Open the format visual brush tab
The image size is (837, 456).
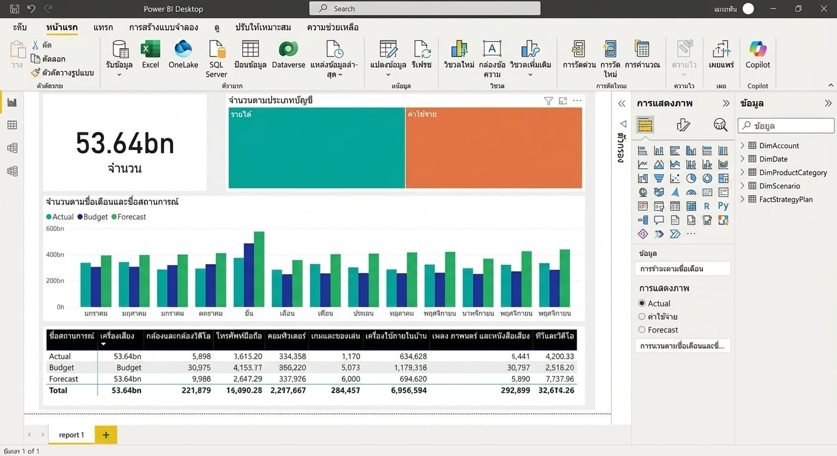(683, 125)
